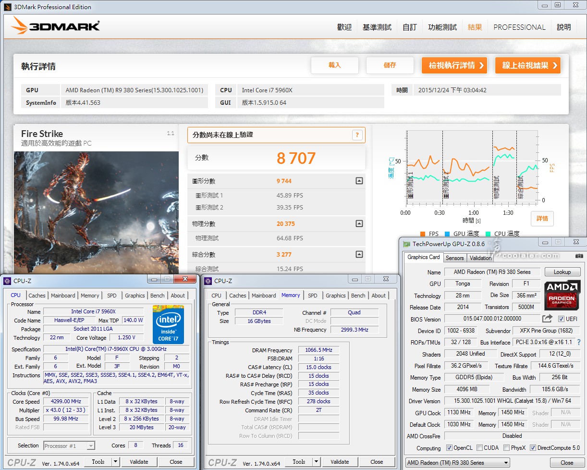Screen dimensions: 587x470
Task: Click the Bus Interface question mark in GPU-Z
Action: (579, 342)
